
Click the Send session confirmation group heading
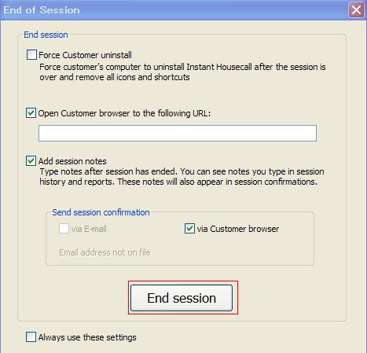[101, 212]
